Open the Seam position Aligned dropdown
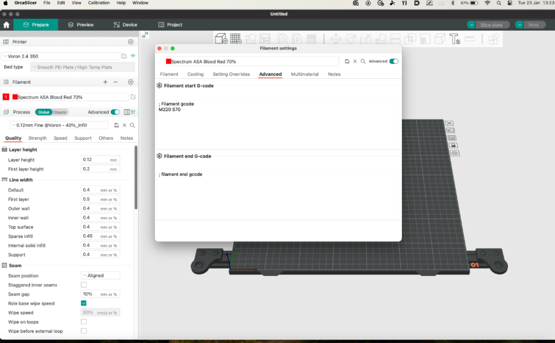The height and width of the screenshot is (343, 555). (x=100, y=275)
